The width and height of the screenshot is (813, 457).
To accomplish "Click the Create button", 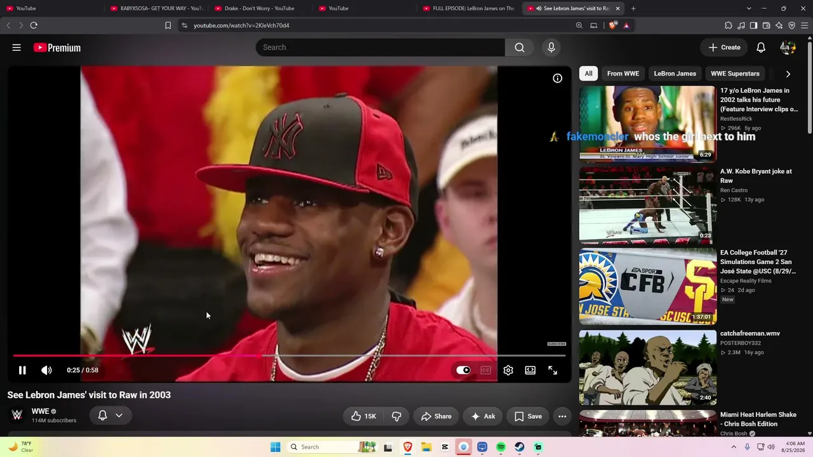I will tap(724, 48).
